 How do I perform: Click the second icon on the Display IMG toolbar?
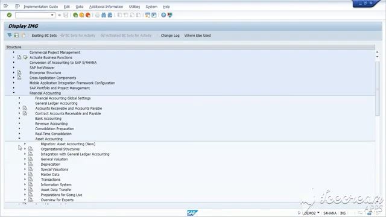click(16, 36)
